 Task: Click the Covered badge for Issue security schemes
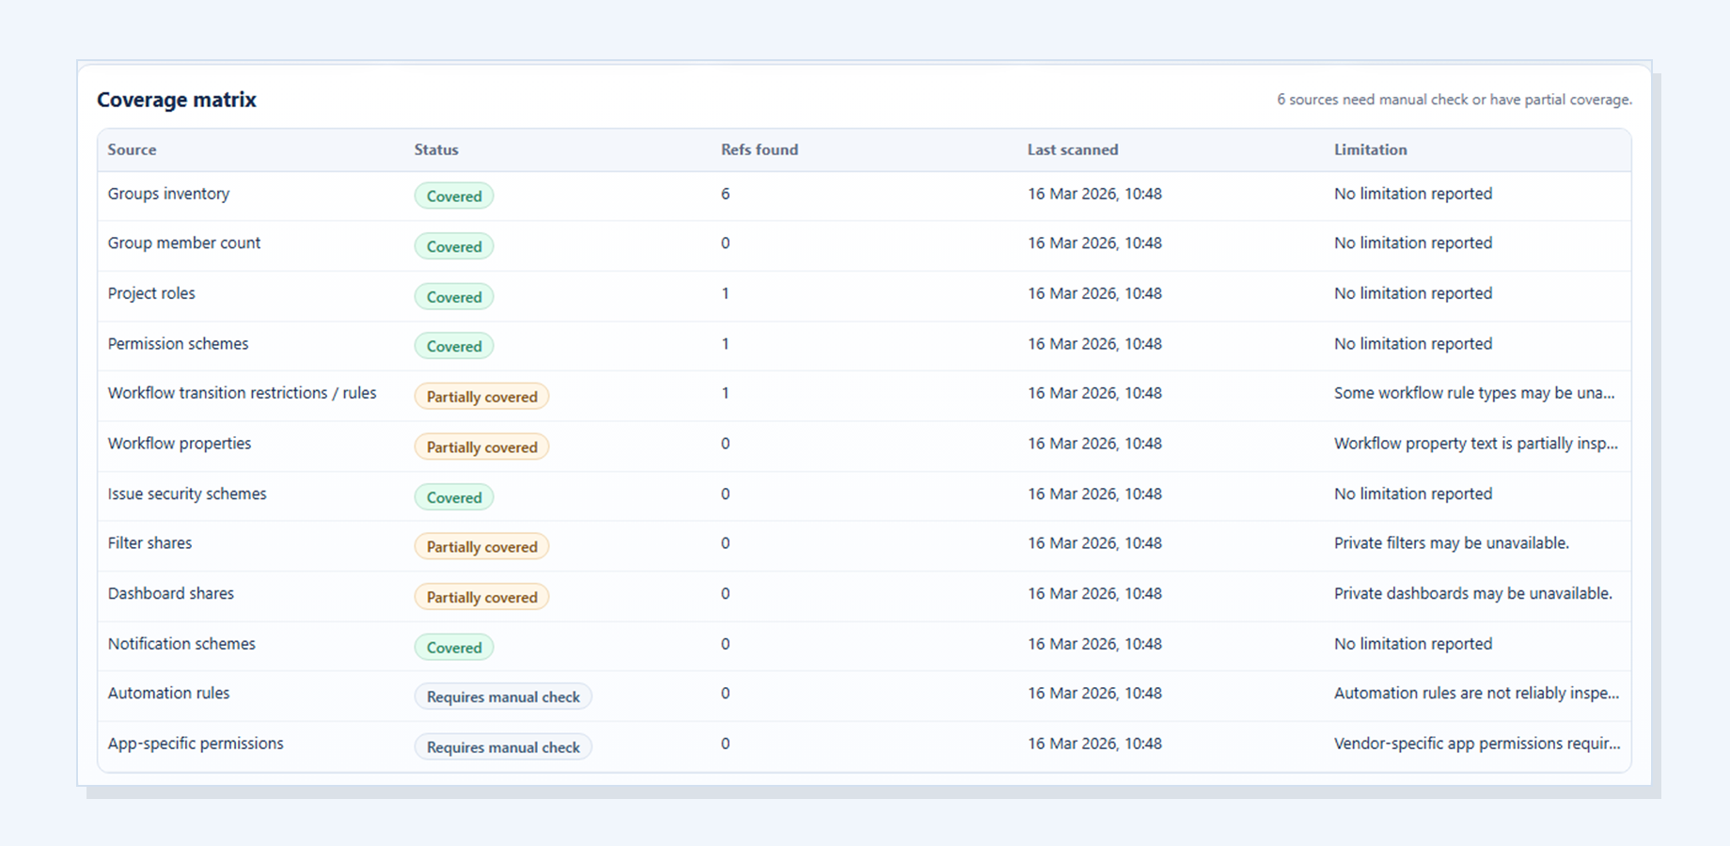[454, 496]
